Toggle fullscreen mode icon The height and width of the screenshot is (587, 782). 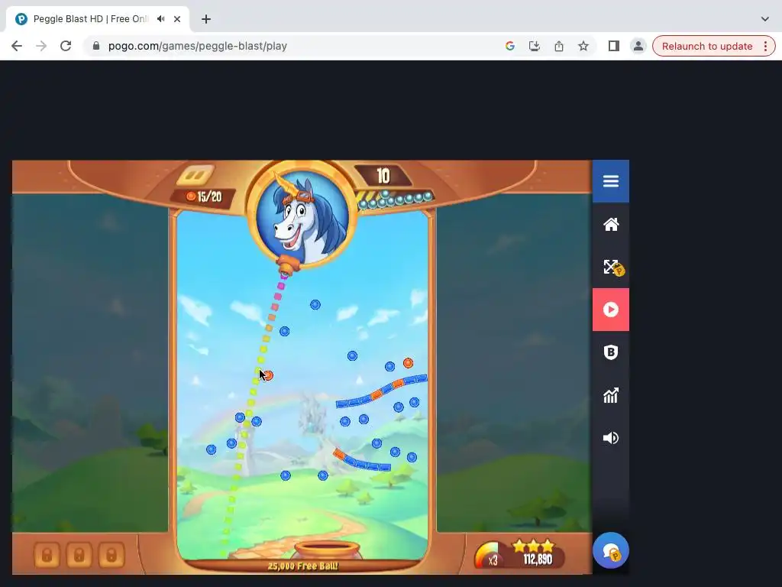[610, 267]
